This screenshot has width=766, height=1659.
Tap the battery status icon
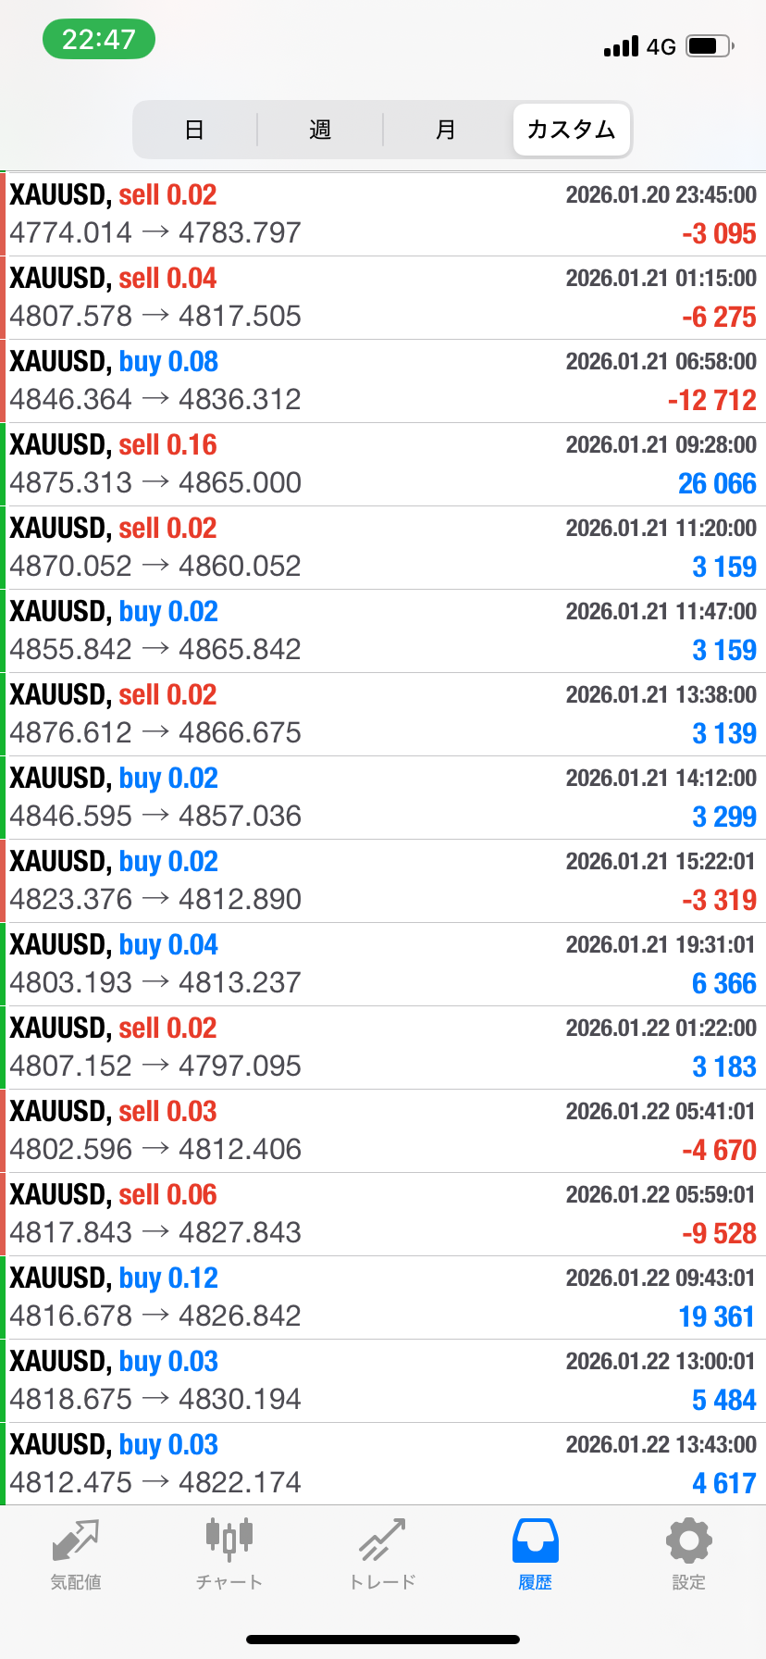coord(710,46)
